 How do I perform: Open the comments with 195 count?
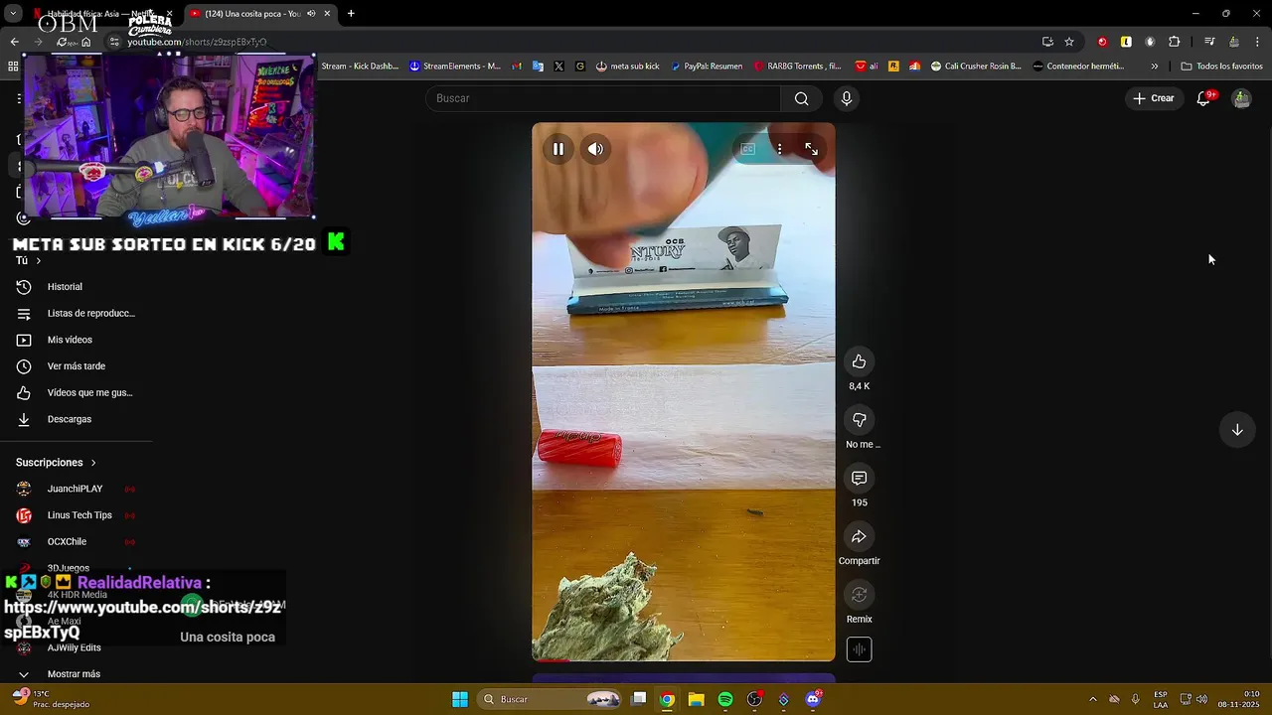tap(860, 479)
